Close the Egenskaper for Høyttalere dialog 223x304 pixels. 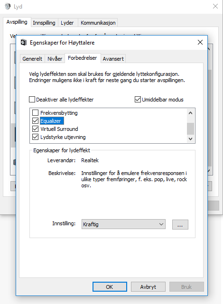coord(200,42)
